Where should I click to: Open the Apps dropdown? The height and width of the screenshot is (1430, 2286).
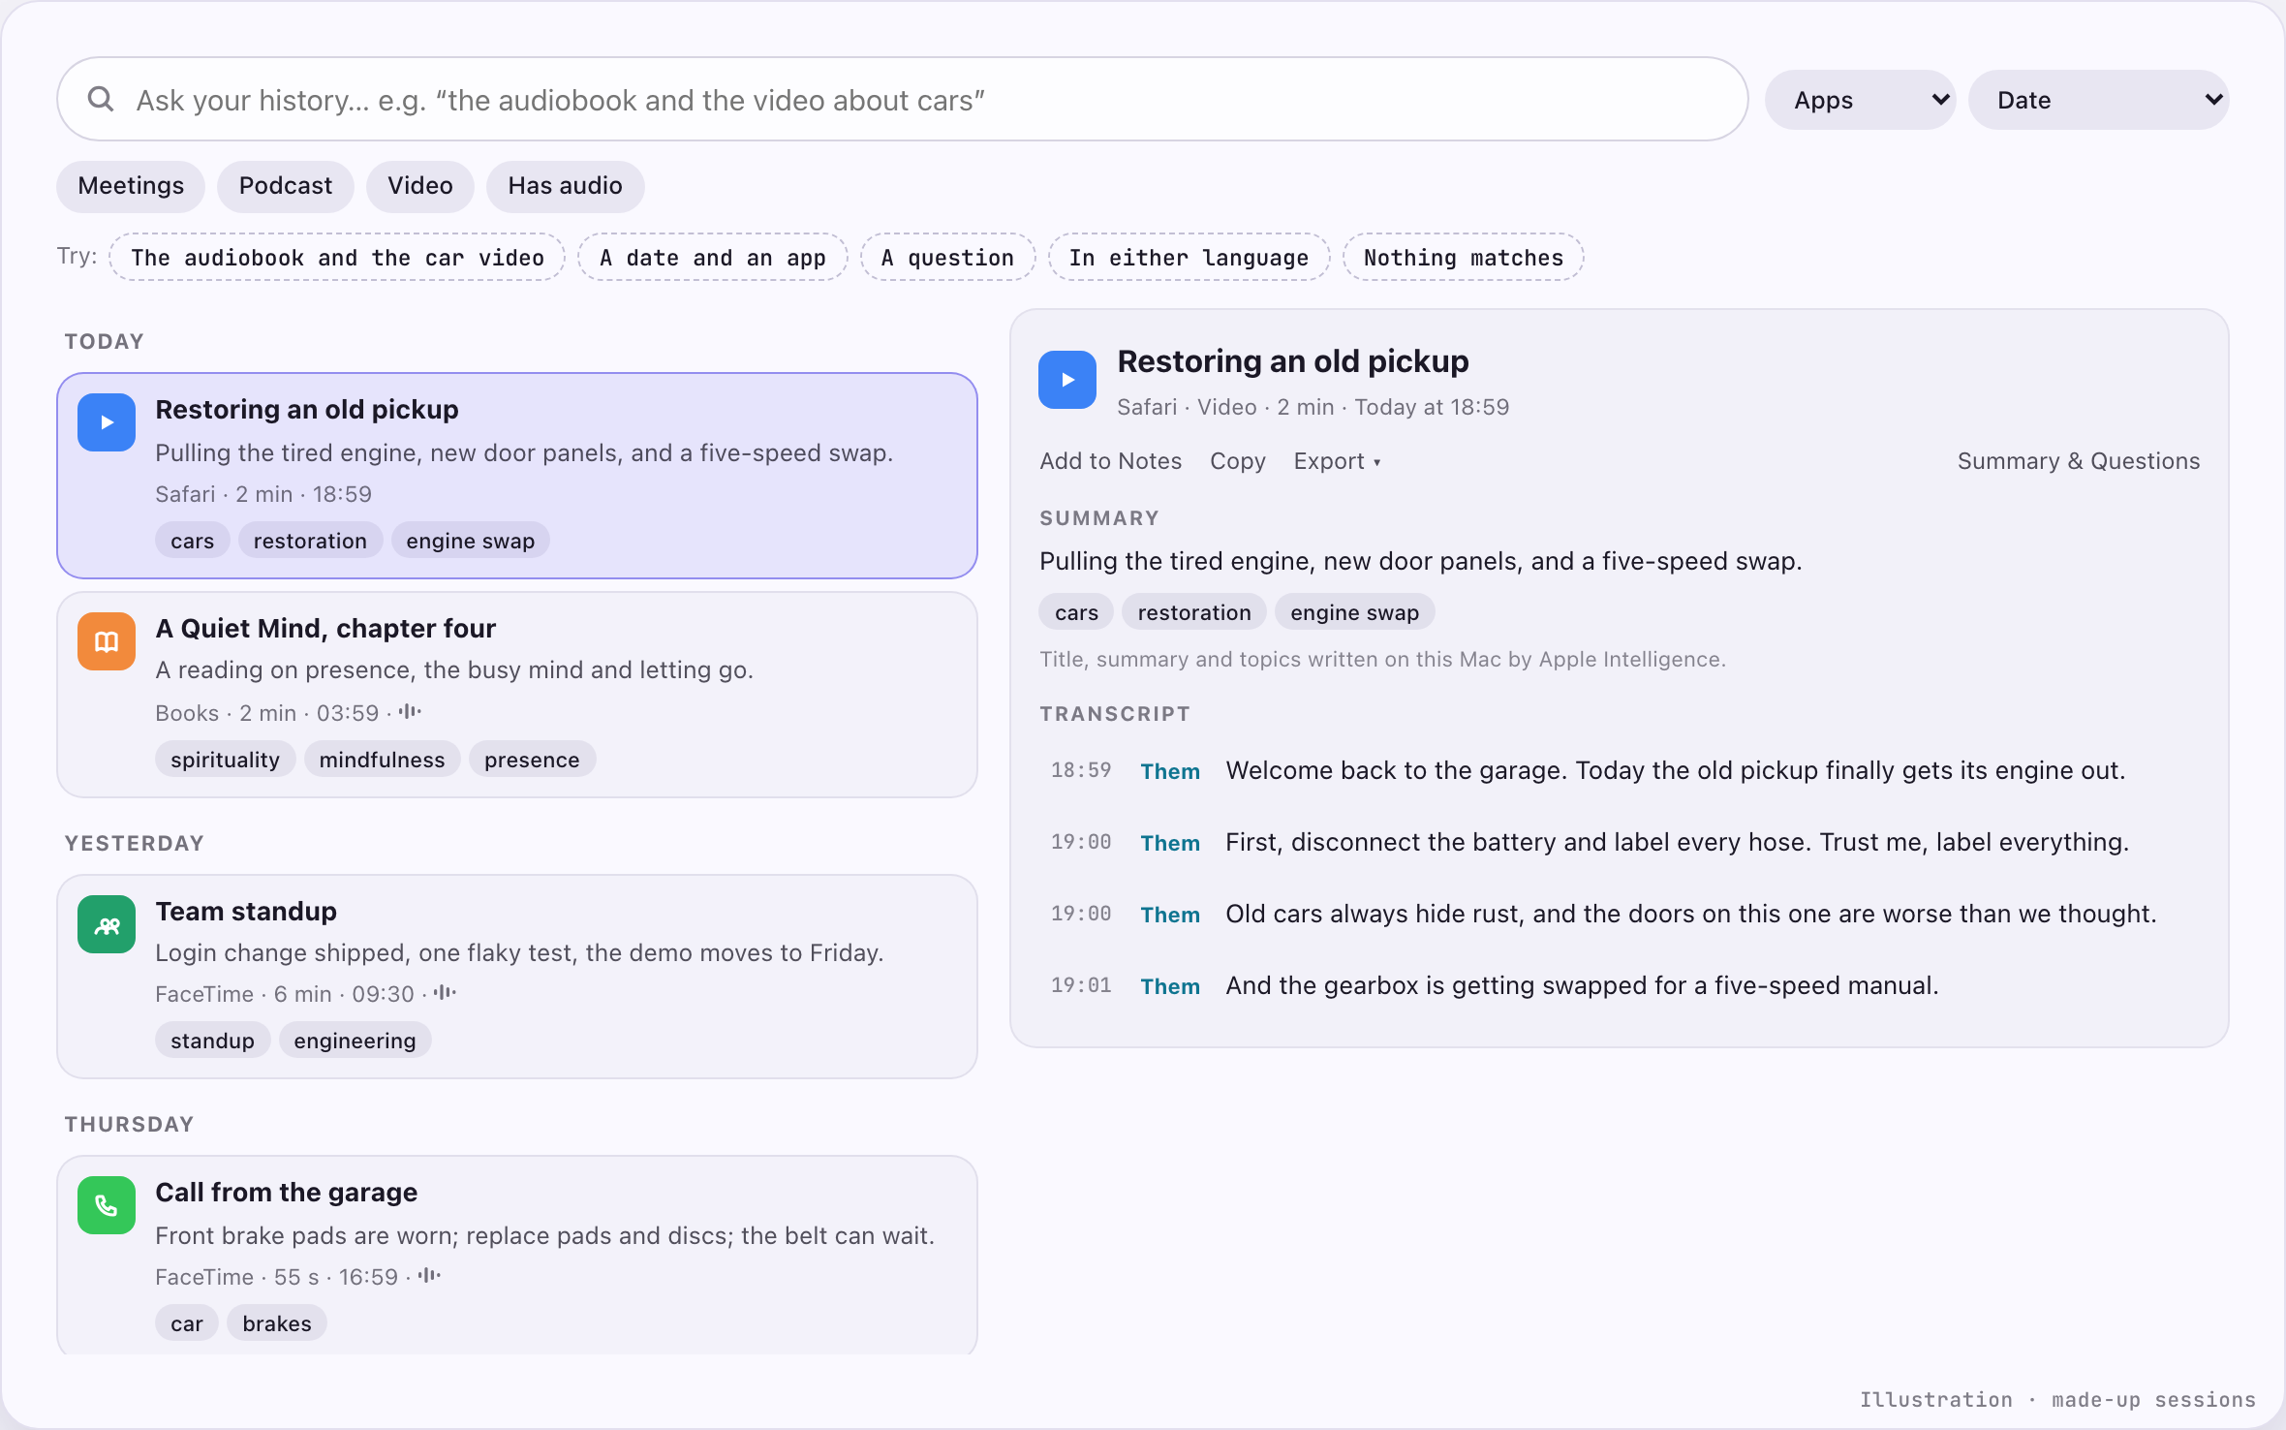tap(1861, 100)
